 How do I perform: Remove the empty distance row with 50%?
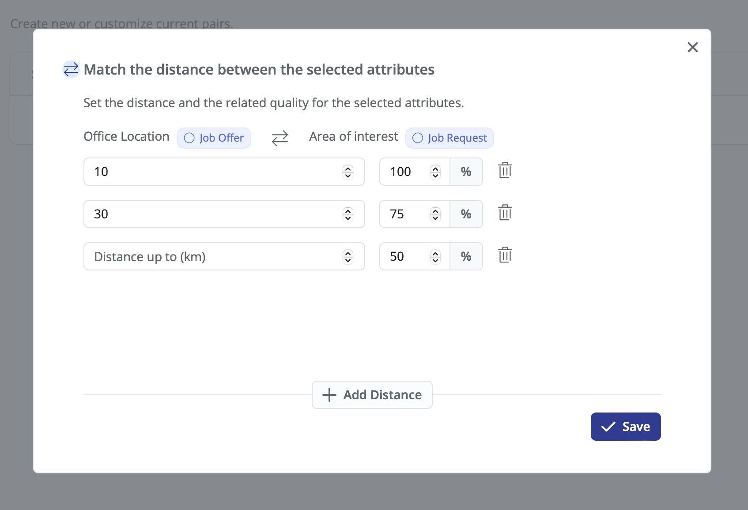505,255
